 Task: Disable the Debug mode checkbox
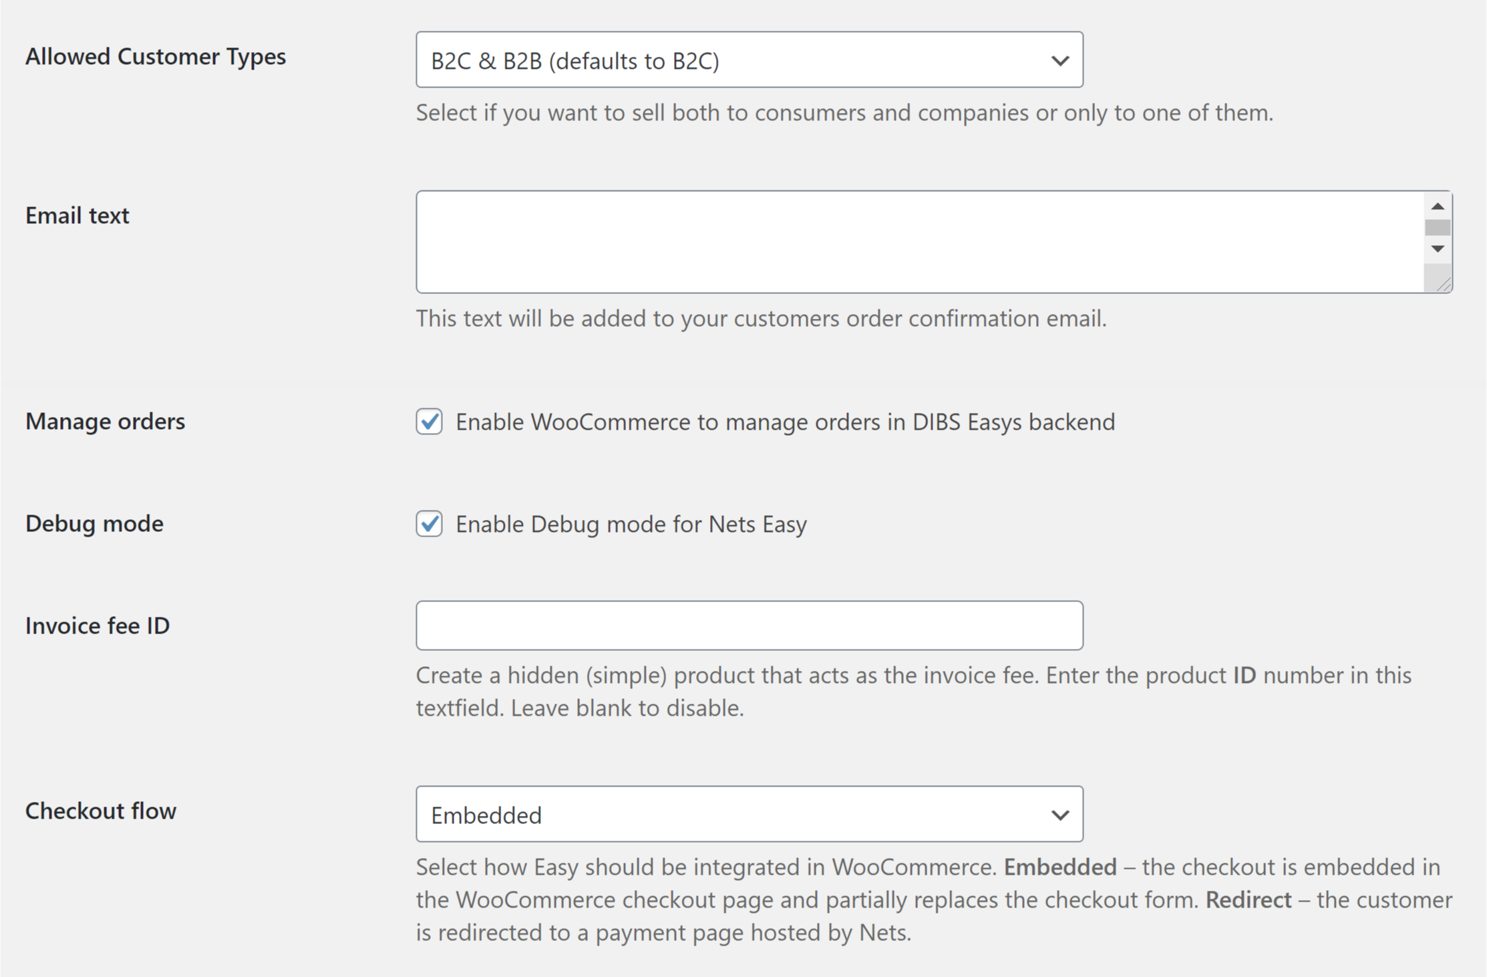coord(429,524)
